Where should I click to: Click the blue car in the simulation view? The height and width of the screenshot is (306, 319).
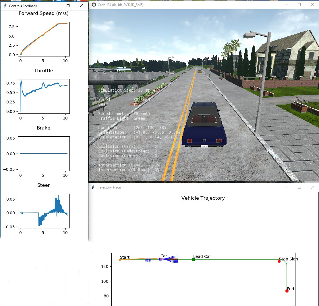tap(204, 126)
